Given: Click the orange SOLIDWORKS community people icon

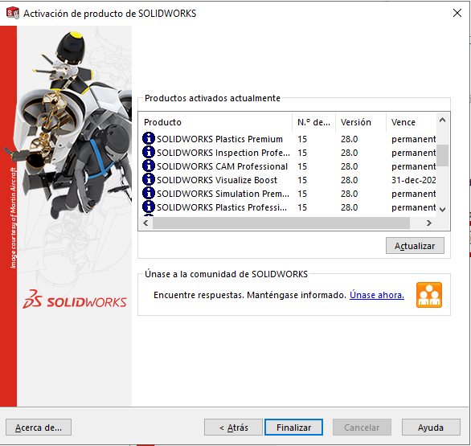Looking at the screenshot, I should (429, 295).
